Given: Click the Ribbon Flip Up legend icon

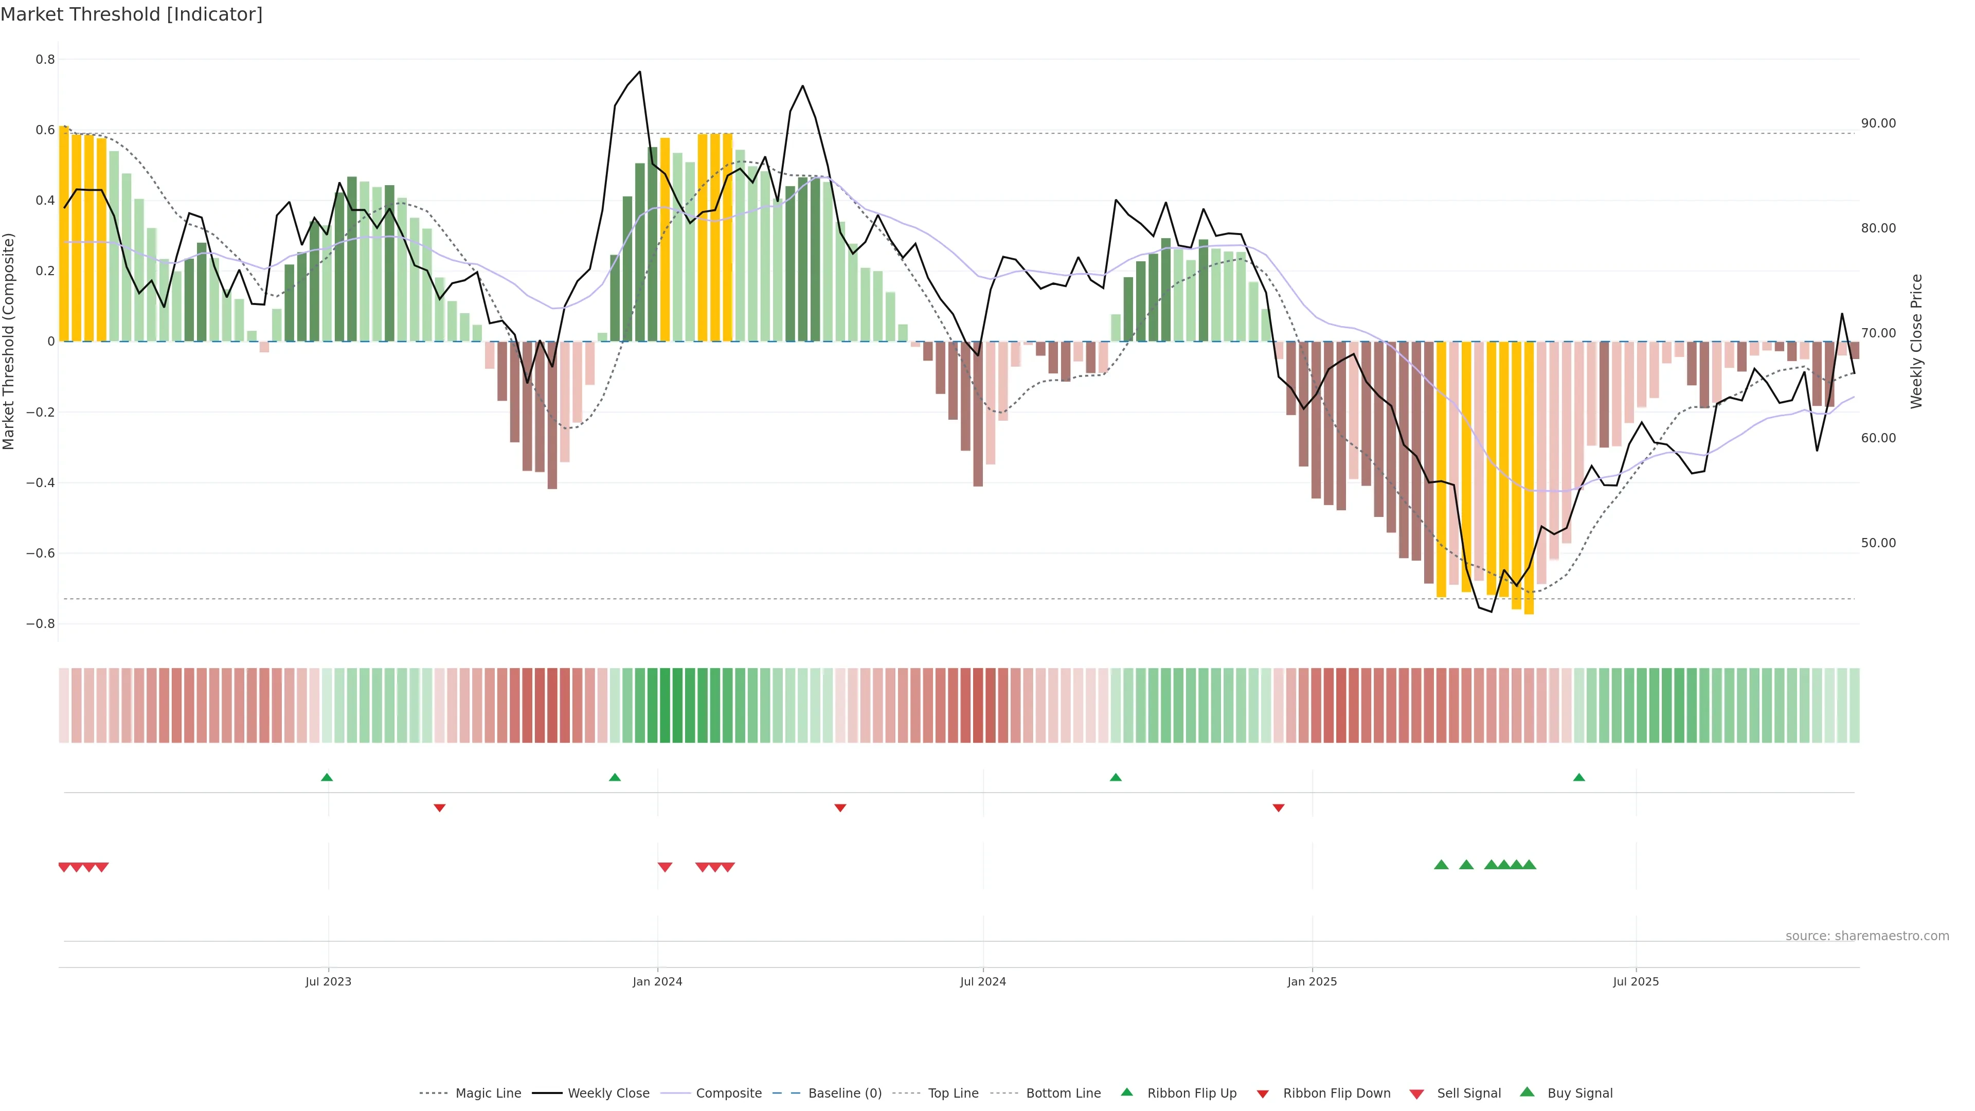Looking at the screenshot, I should click(1126, 1092).
